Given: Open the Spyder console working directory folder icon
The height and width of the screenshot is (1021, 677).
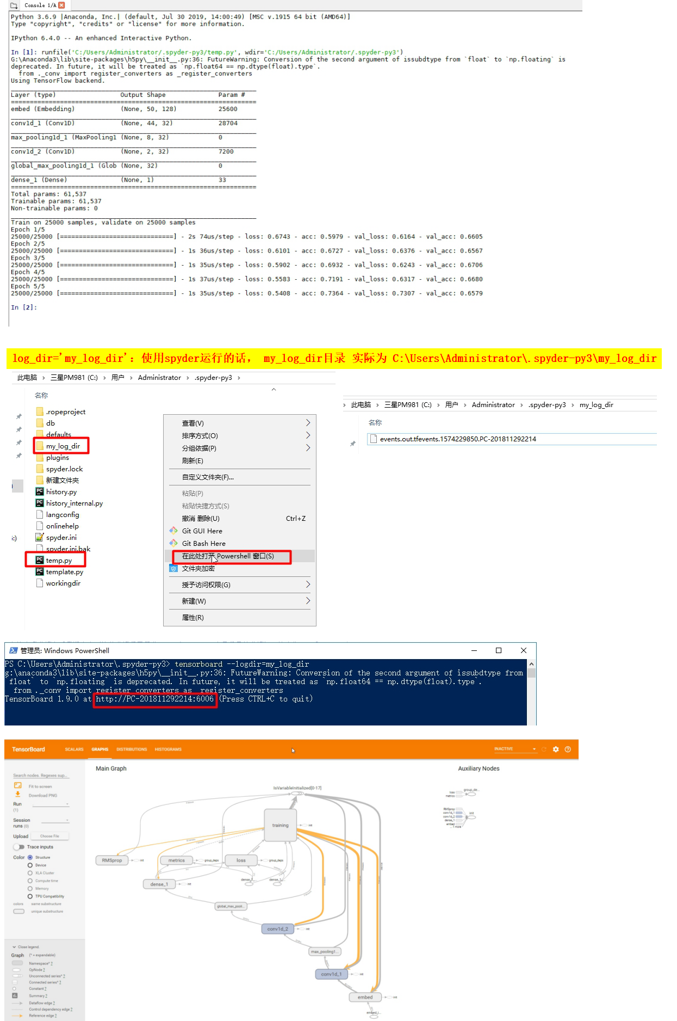Looking at the screenshot, I should [14, 5].
